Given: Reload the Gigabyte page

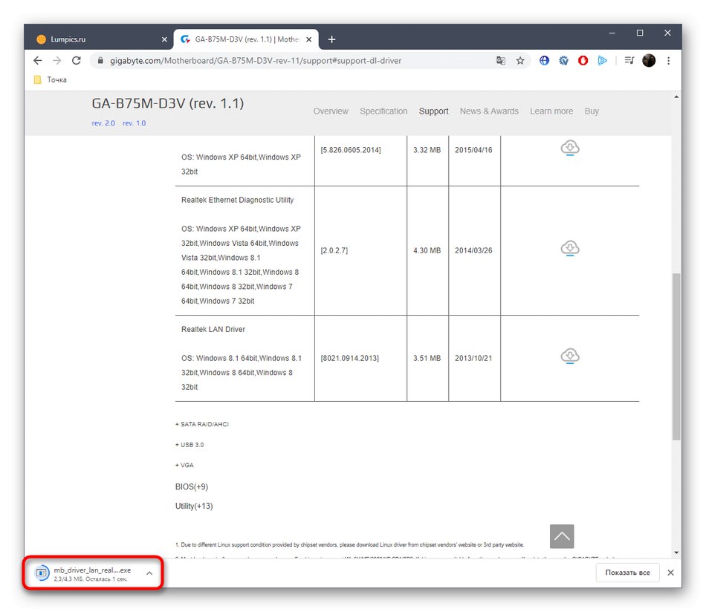Looking at the screenshot, I should coord(76,60).
